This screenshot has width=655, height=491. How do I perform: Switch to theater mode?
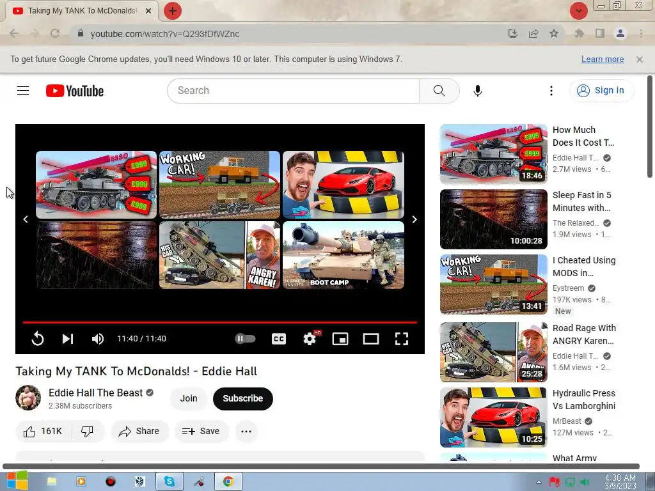point(371,339)
